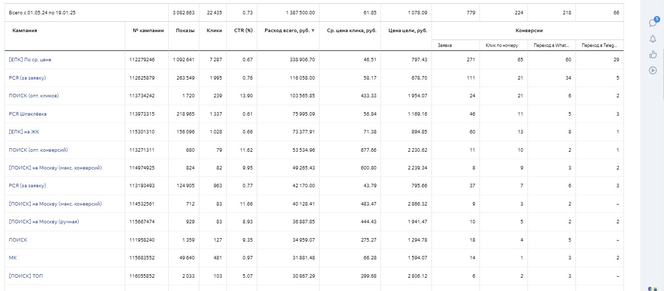The height and width of the screenshot is (291, 664).
Task: Click the sort arrow in Расход всего column
Action: pyautogui.click(x=313, y=31)
